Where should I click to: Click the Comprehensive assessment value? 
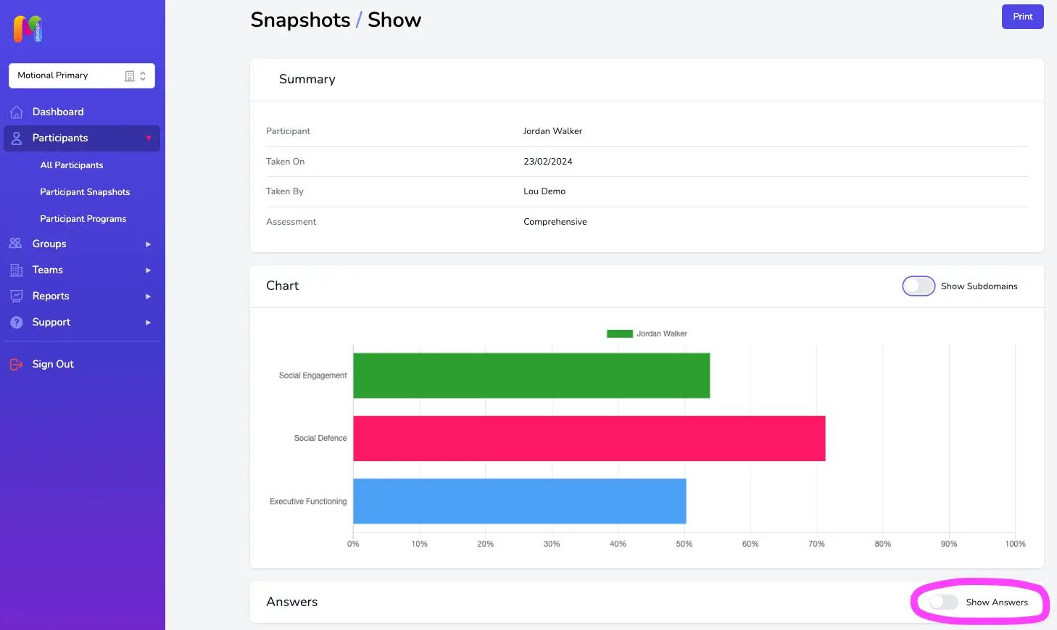point(555,222)
